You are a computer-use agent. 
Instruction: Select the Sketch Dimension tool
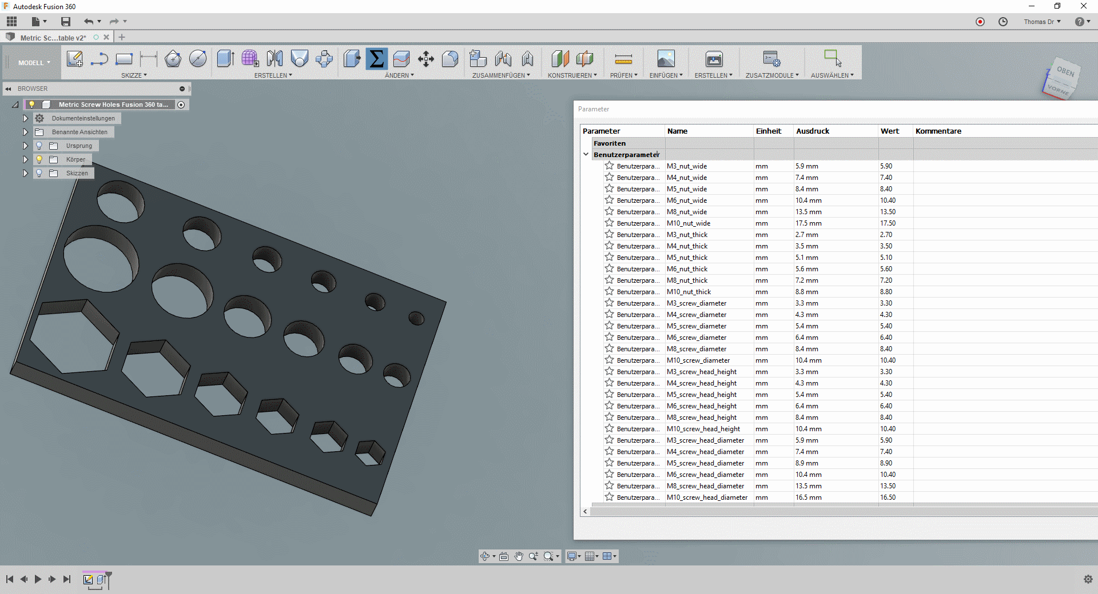click(149, 59)
